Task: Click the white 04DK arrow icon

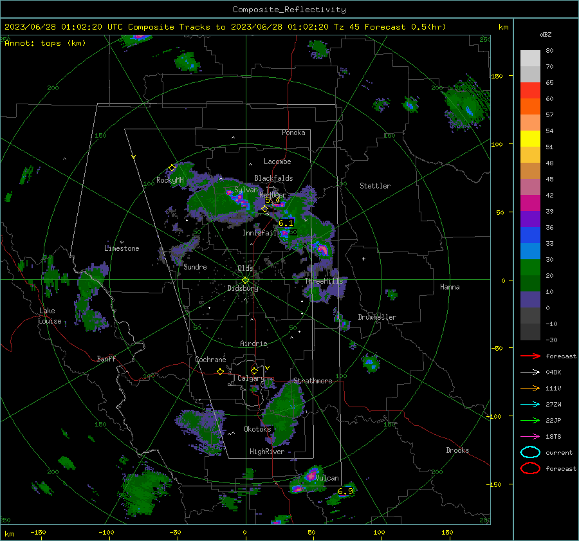Action: click(x=530, y=372)
